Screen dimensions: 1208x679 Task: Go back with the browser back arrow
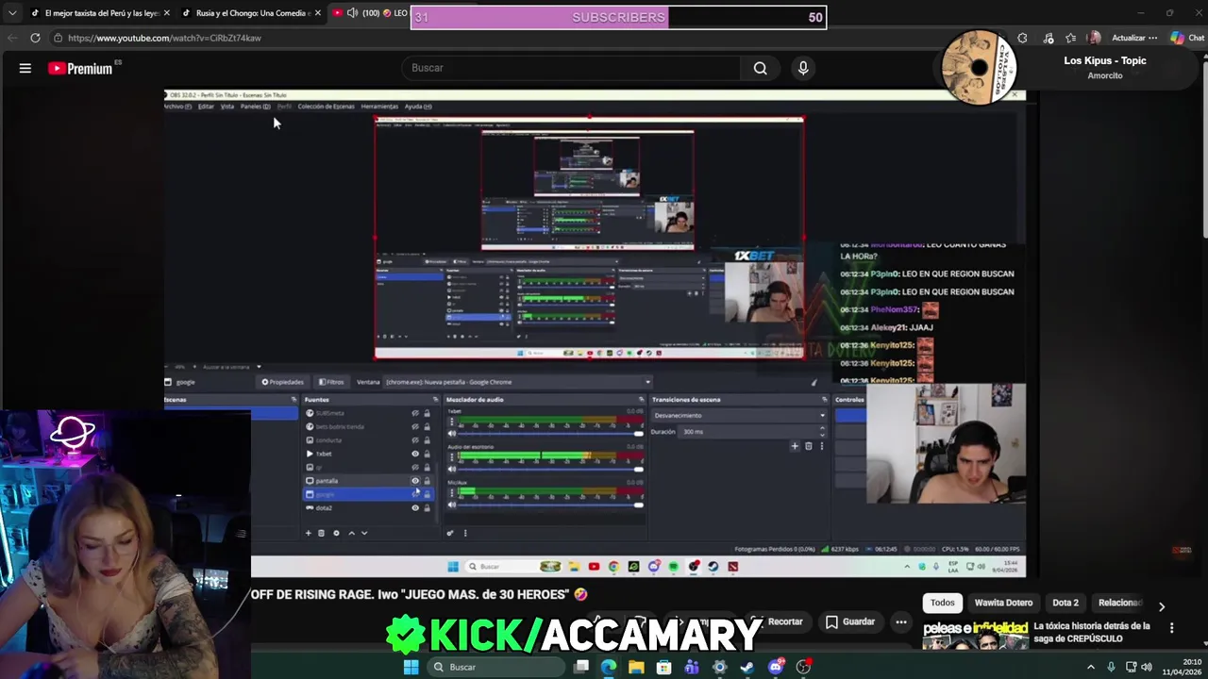pos(12,38)
